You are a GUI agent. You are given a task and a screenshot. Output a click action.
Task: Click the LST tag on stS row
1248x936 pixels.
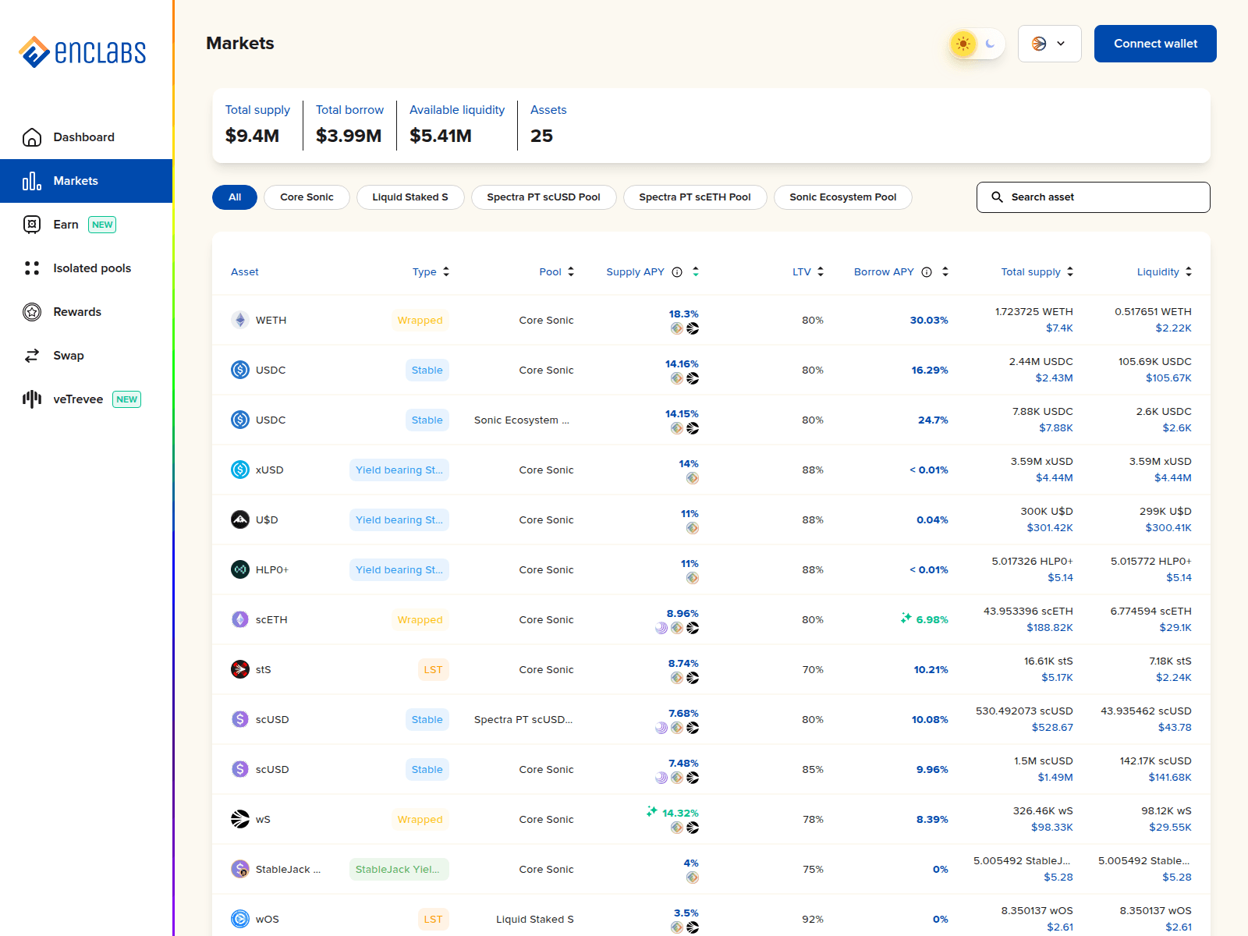[x=434, y=670]
